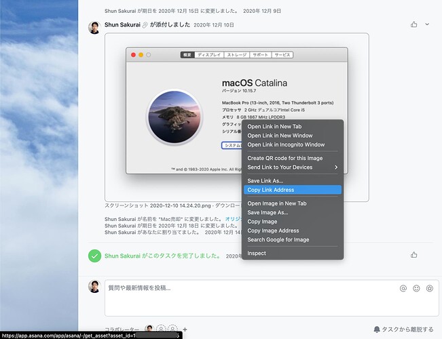Click the collaborator avatar next to コラボレーター
442x339 pixels.
pos(149,329)
